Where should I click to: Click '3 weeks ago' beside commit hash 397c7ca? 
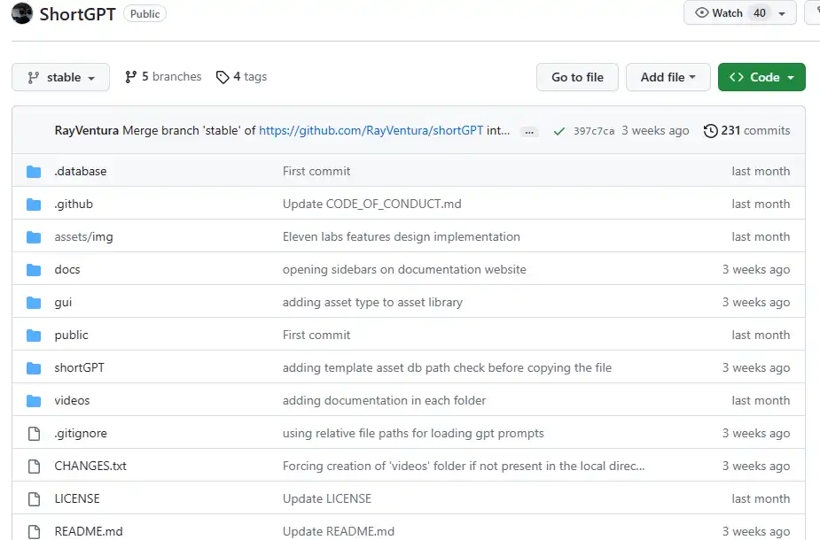coord(655,130)
